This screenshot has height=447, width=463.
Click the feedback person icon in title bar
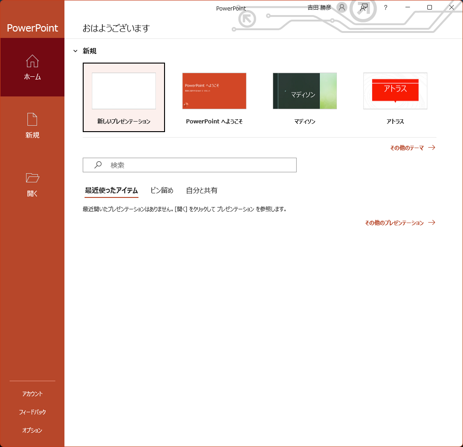[363, 7]
